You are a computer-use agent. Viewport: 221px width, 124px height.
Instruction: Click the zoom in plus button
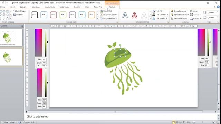pyautogui.click(x=214, y=122)
